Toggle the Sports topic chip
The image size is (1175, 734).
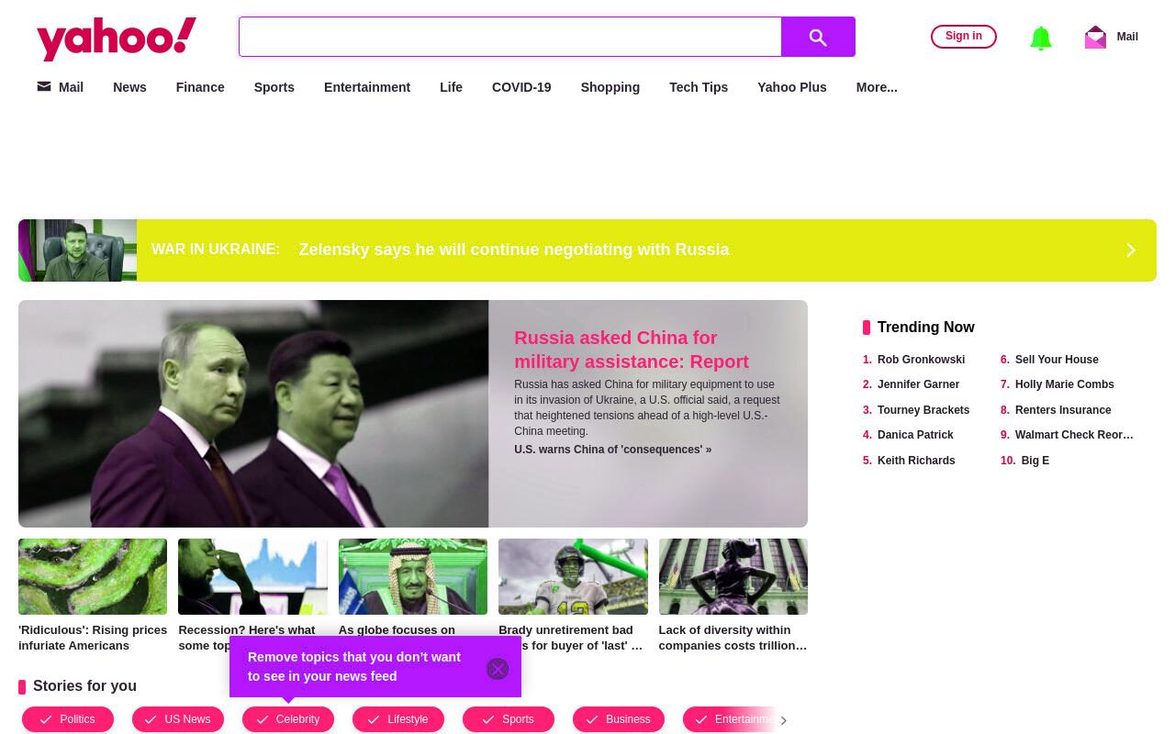(509, 719)
